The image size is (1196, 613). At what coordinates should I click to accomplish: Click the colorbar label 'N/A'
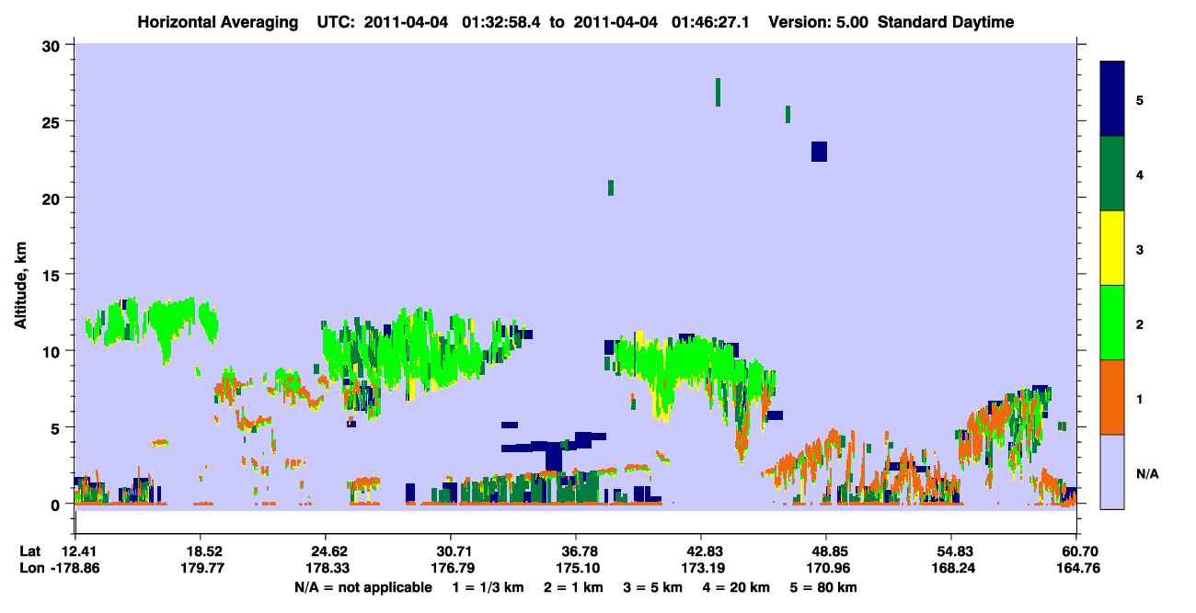point(1146,473)
